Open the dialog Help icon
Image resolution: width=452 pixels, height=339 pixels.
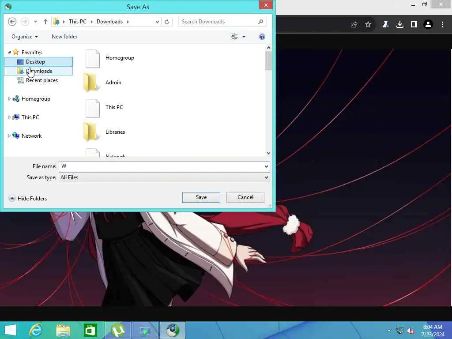coord(262,37)
